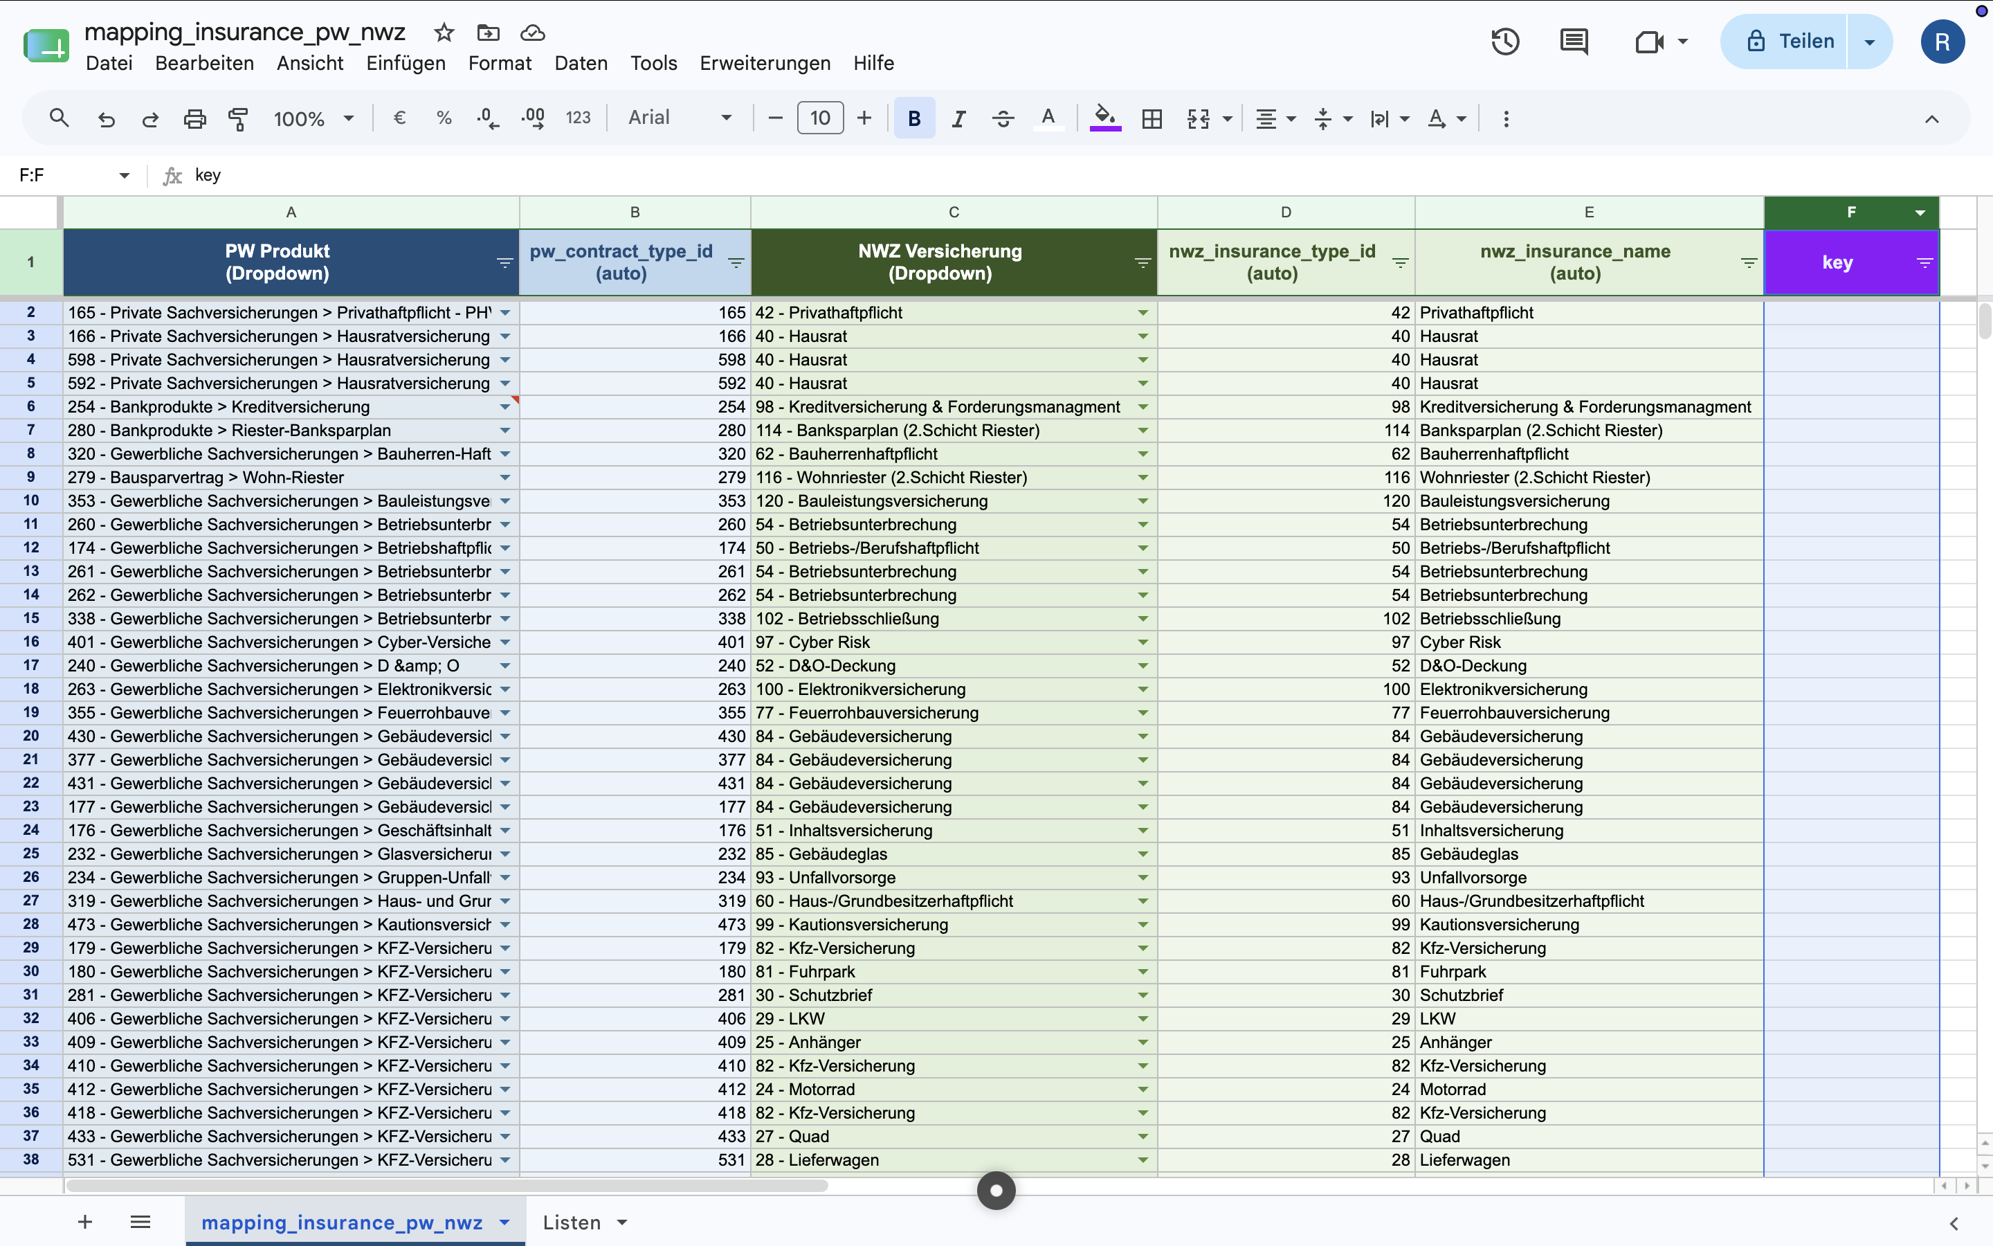This screenshot has height=1246, width=1993.
Task: Open the Daten menu
Action: 581,64
